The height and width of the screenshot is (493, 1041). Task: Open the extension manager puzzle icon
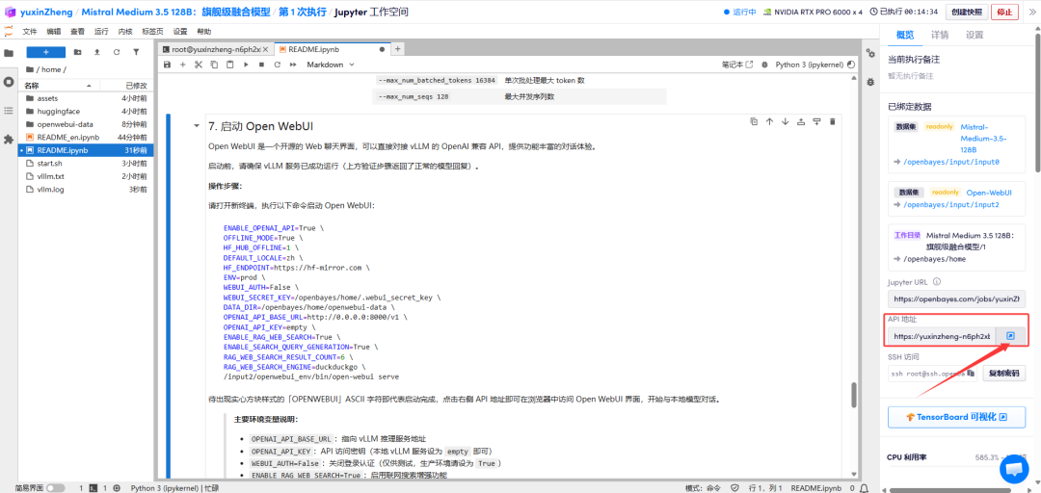click(x=9, y=140)
